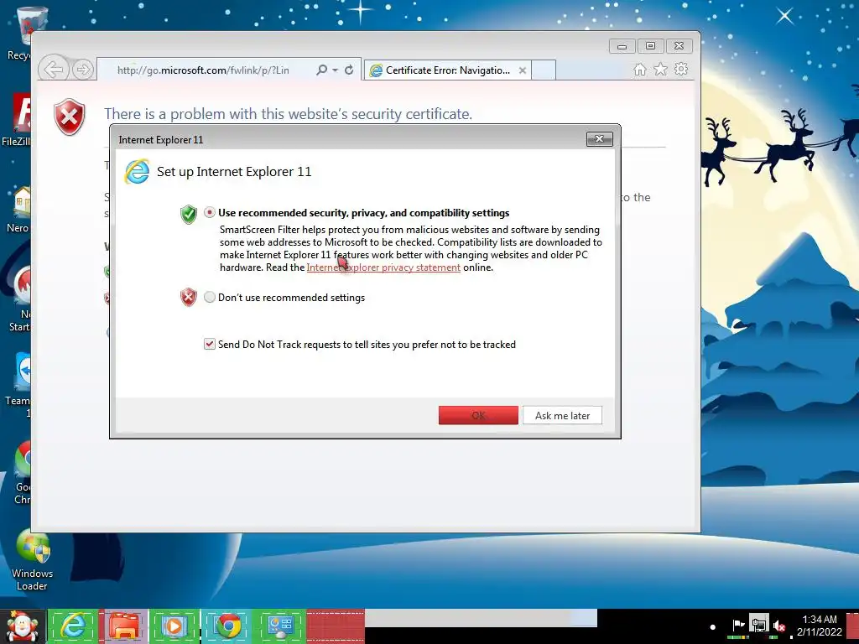This screenshot has height=644, width=859.
Task: Click the green shield icon beside recommended settings
Action: (x=189, y=214)
